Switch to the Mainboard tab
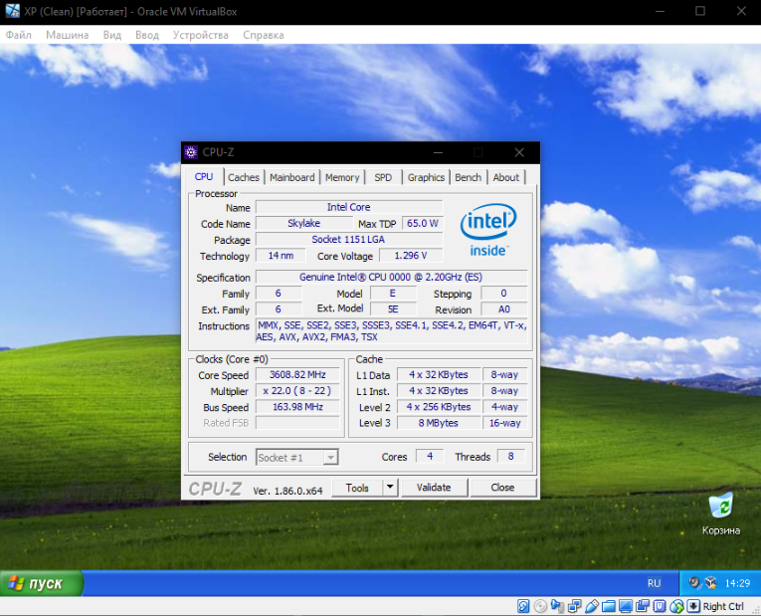 pos(292,178)
